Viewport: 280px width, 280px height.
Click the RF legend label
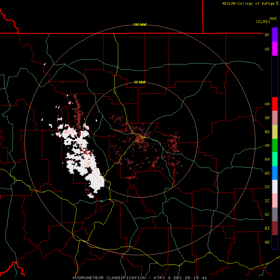267,35
